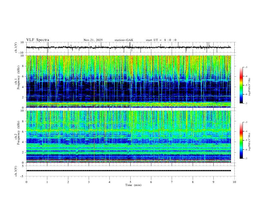Click the "ch.3(V)" axis label
264x204 pixels.
[16, 171]
